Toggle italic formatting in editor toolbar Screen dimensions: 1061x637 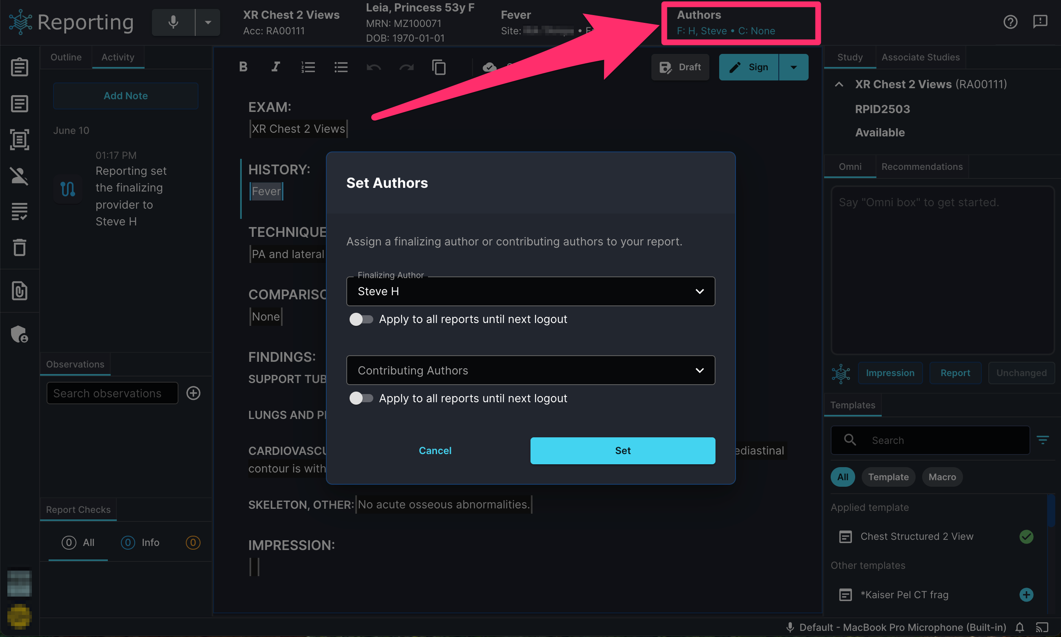point(276,67)
